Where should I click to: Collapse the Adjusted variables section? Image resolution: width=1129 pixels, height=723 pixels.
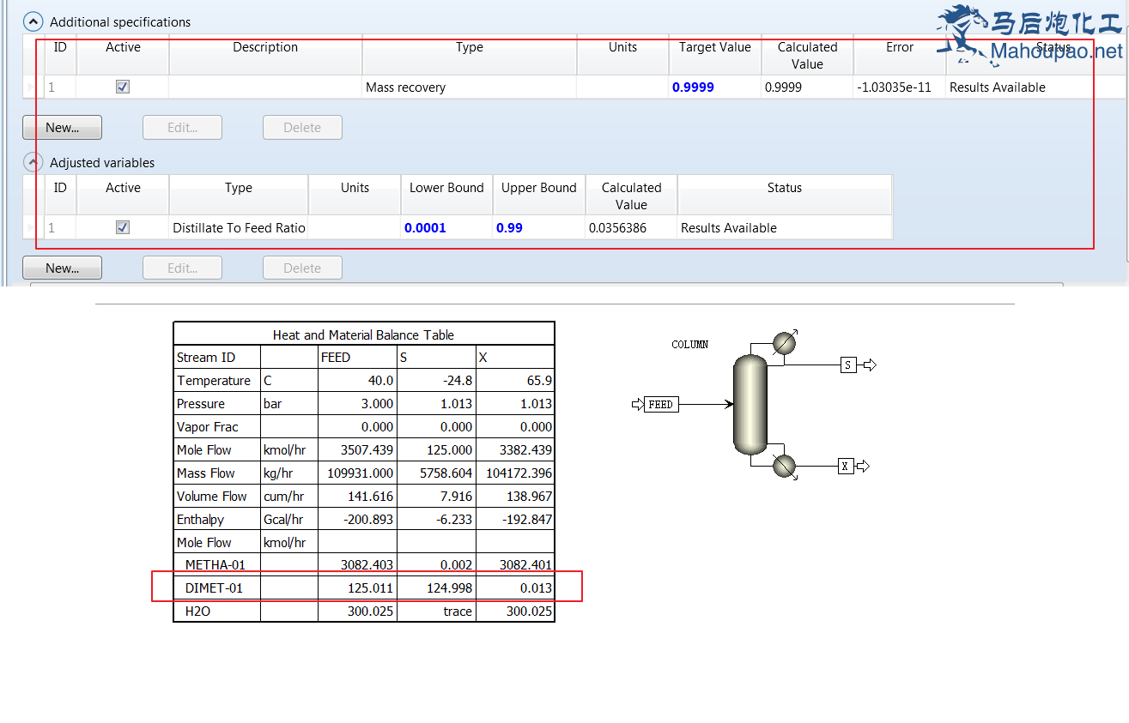click(x=33, y=162)
